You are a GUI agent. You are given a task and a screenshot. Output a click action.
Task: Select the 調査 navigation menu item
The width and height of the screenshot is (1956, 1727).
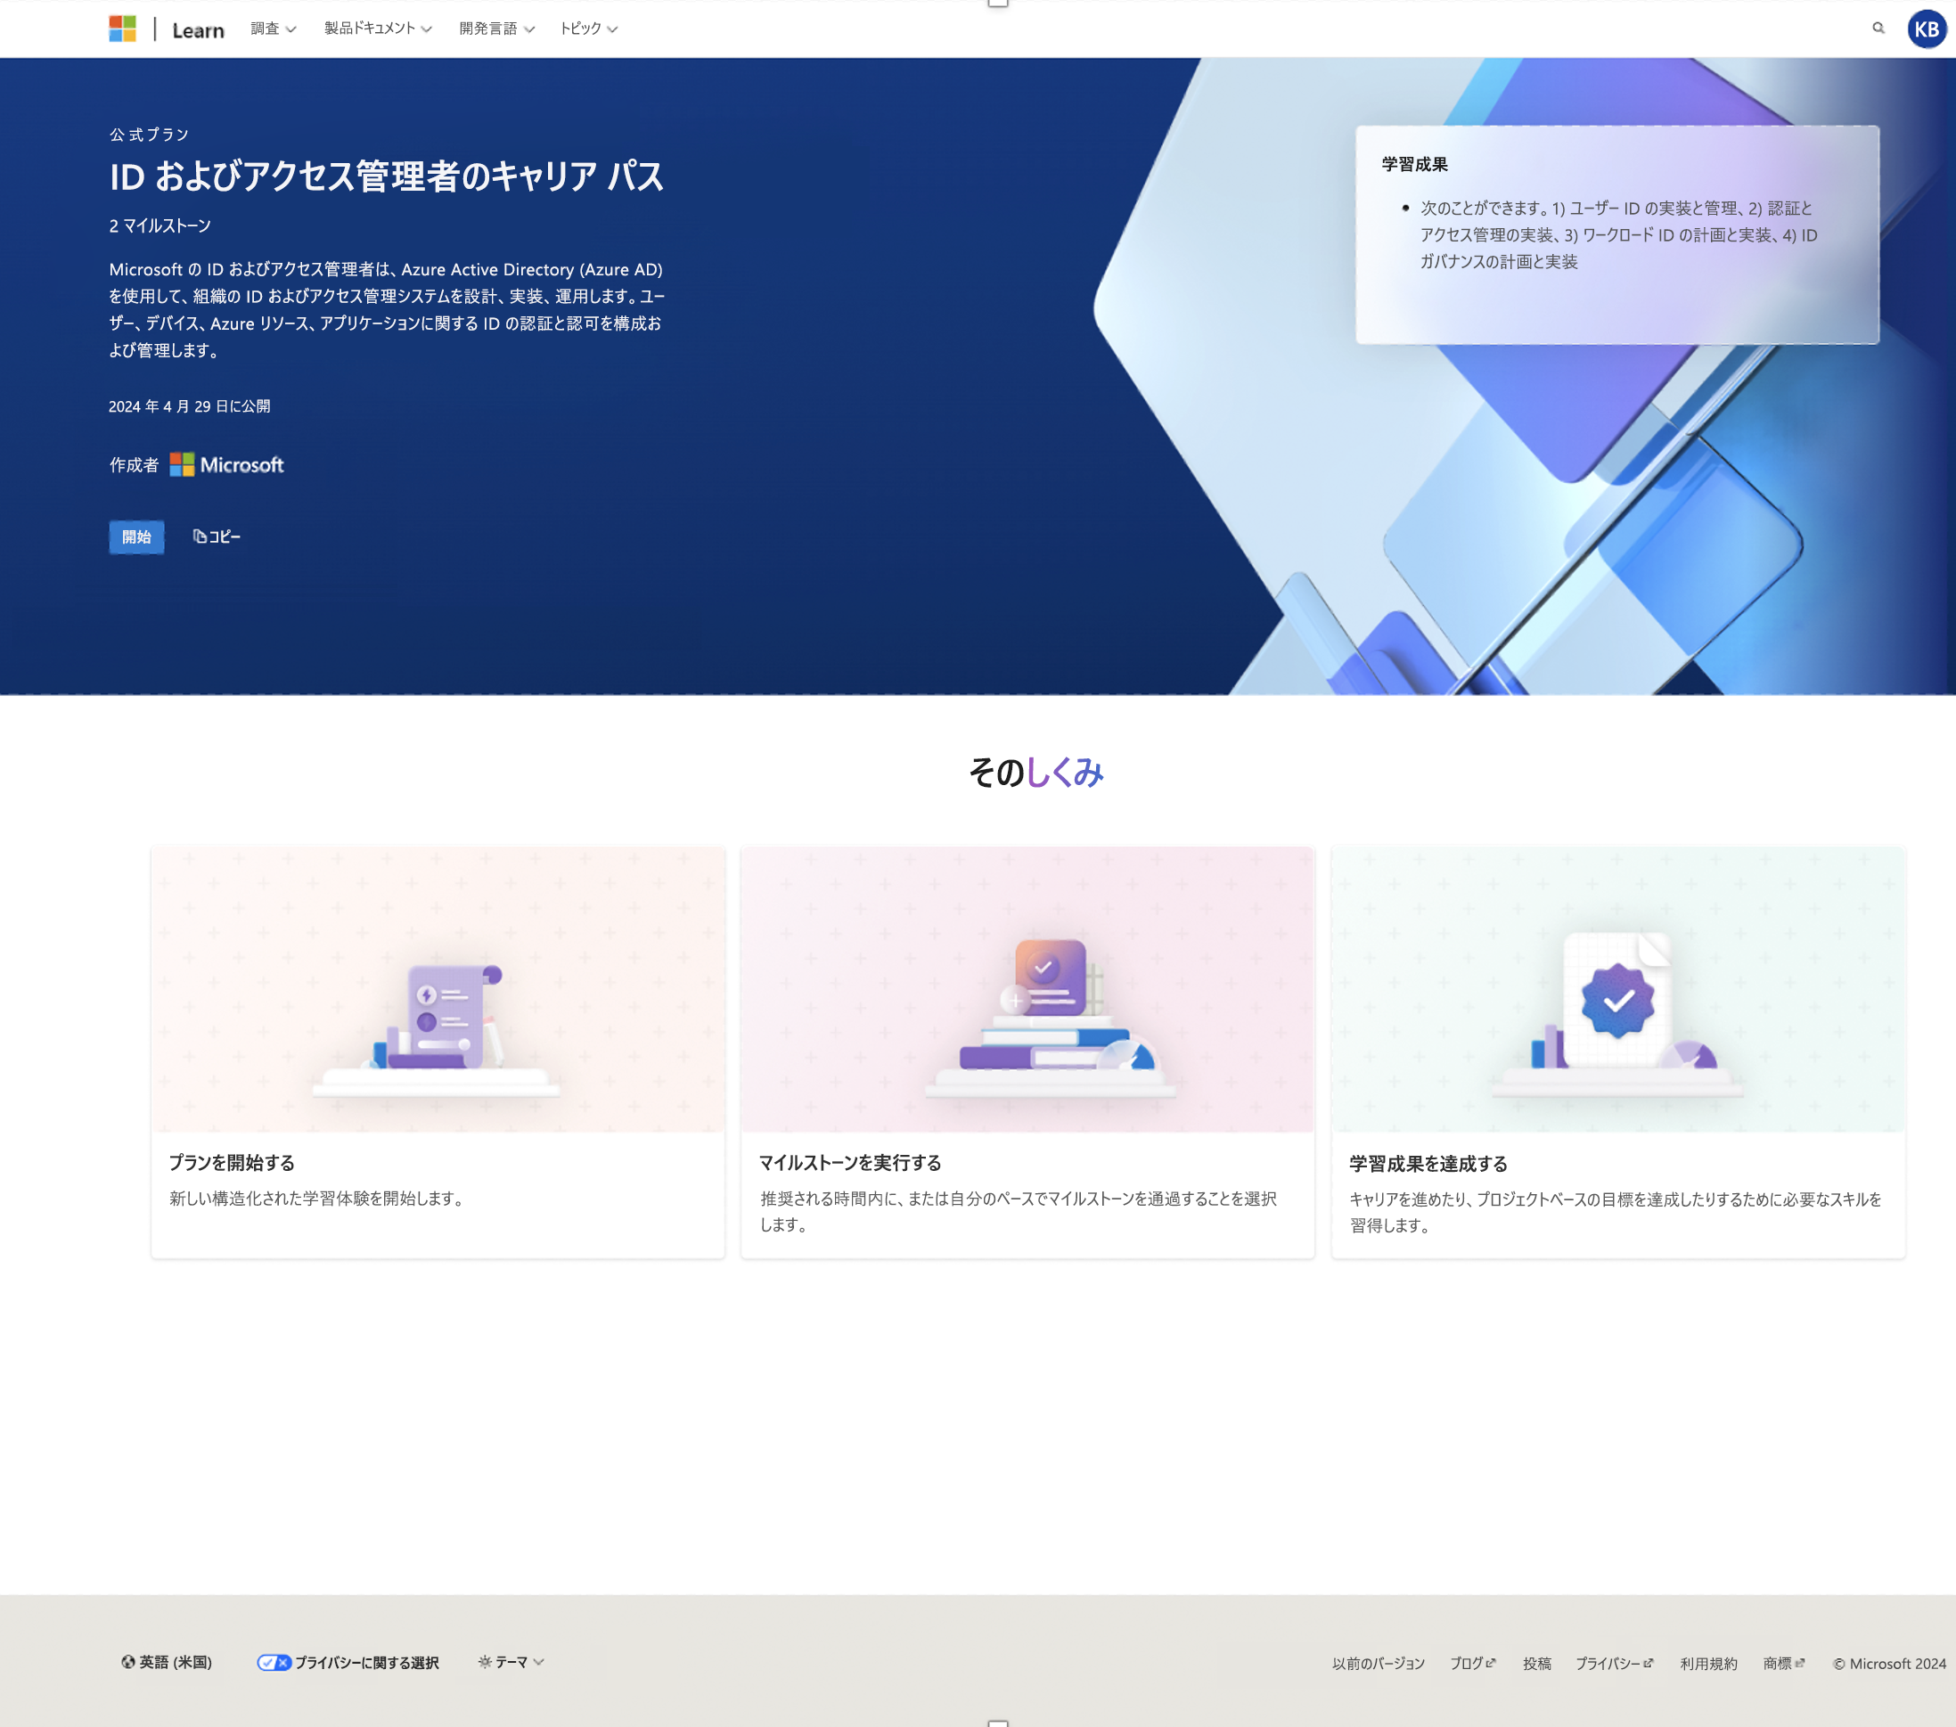(x=266, y=29)
